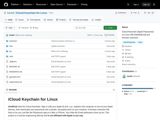Open the Insights tab
The height and width of the screenshot is (120, 160).
point(96,20)
